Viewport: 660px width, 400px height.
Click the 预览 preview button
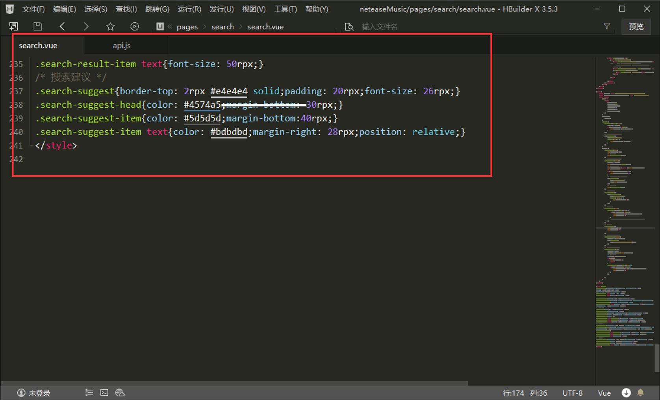click(x=636, y=27)
